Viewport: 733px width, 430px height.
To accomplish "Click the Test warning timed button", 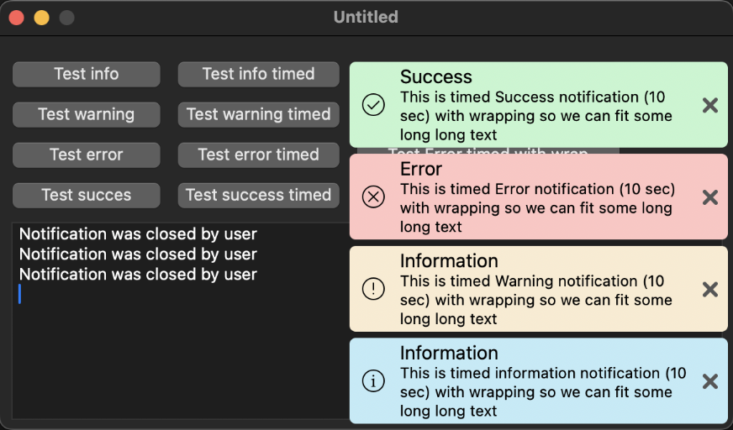I will pos(258,114).
